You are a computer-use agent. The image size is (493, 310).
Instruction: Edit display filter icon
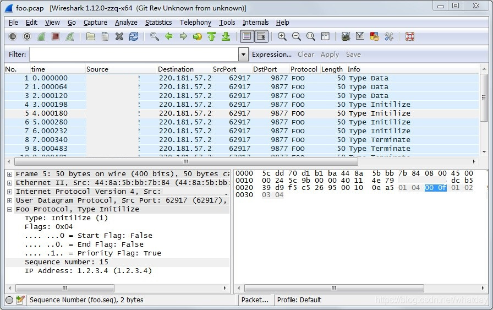pyautogui.click(x=360, y=36)
